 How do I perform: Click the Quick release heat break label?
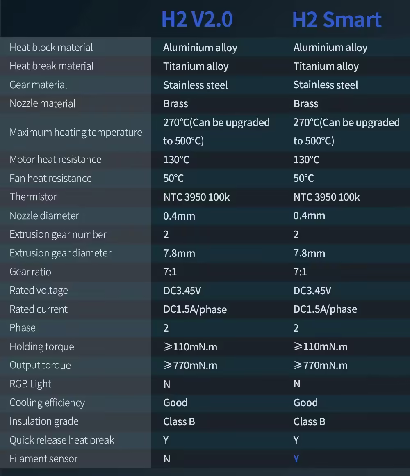coord(62,440)
